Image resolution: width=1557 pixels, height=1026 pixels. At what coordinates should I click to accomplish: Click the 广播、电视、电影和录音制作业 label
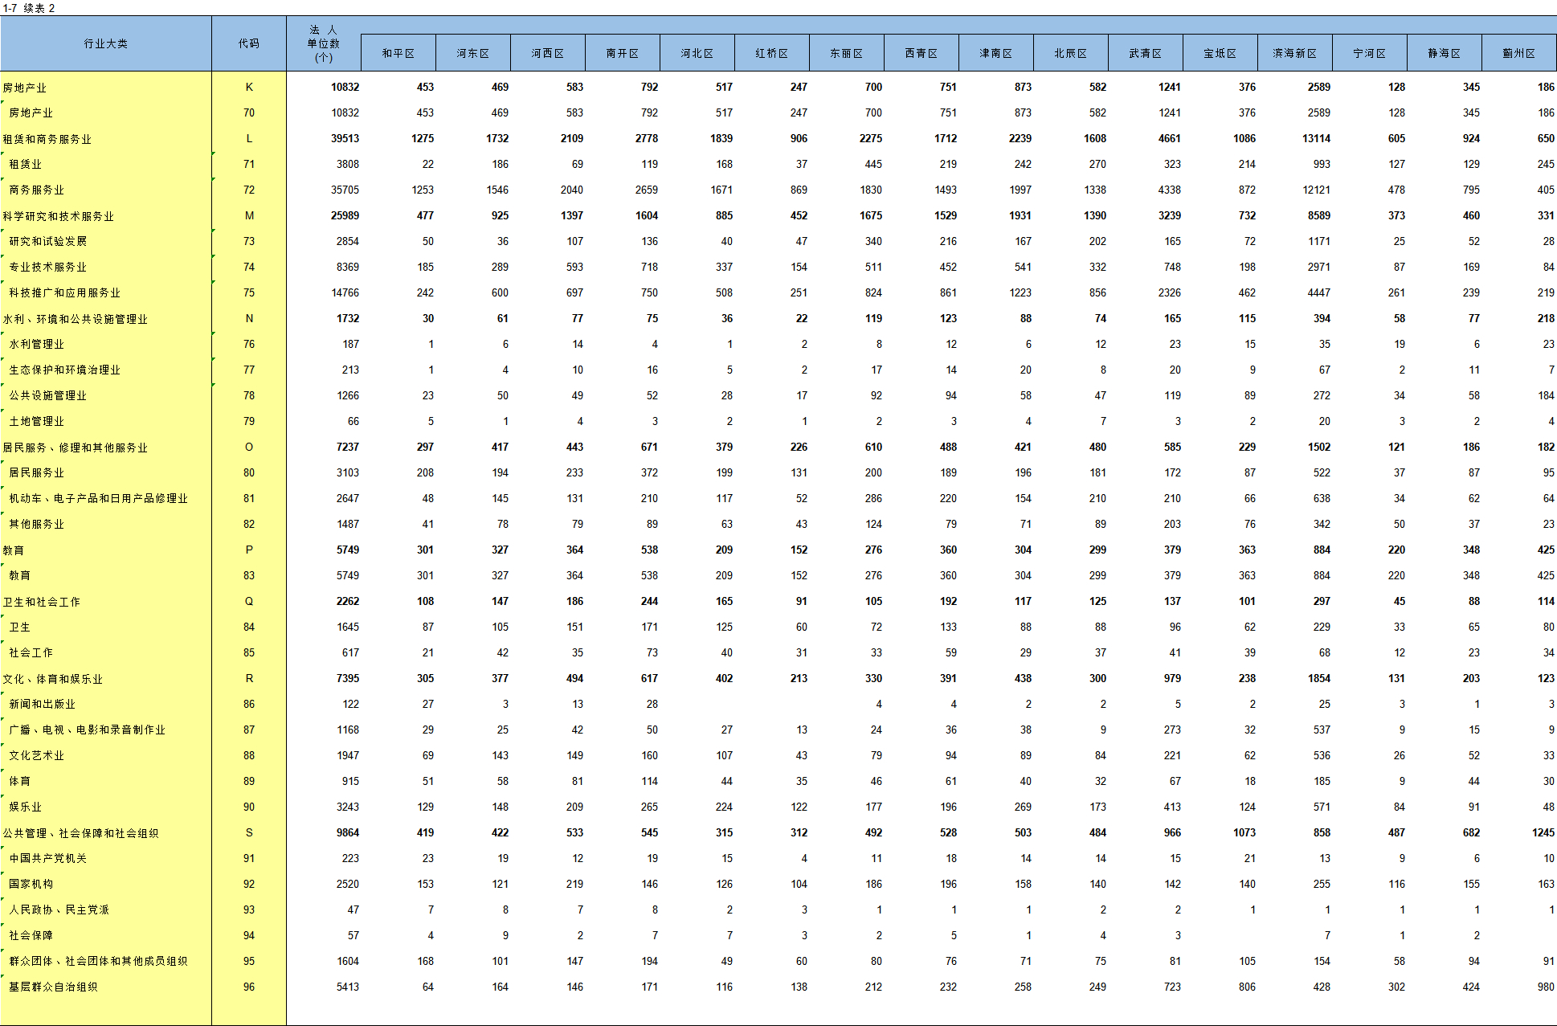(87, 730)
